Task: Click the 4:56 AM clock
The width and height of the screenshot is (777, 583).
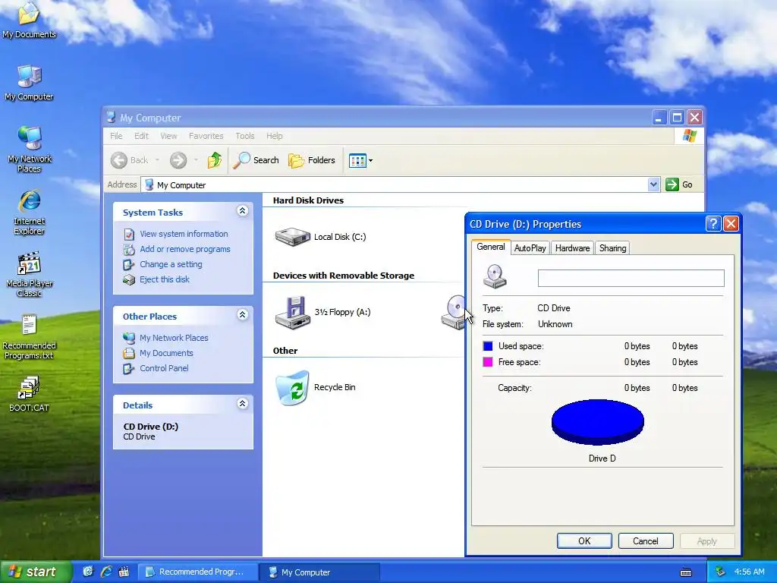Action: (749, 572)
